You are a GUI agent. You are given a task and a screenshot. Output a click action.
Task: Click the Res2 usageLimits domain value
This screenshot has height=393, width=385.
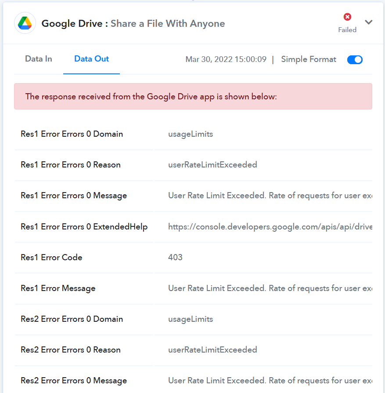[191, 319]
